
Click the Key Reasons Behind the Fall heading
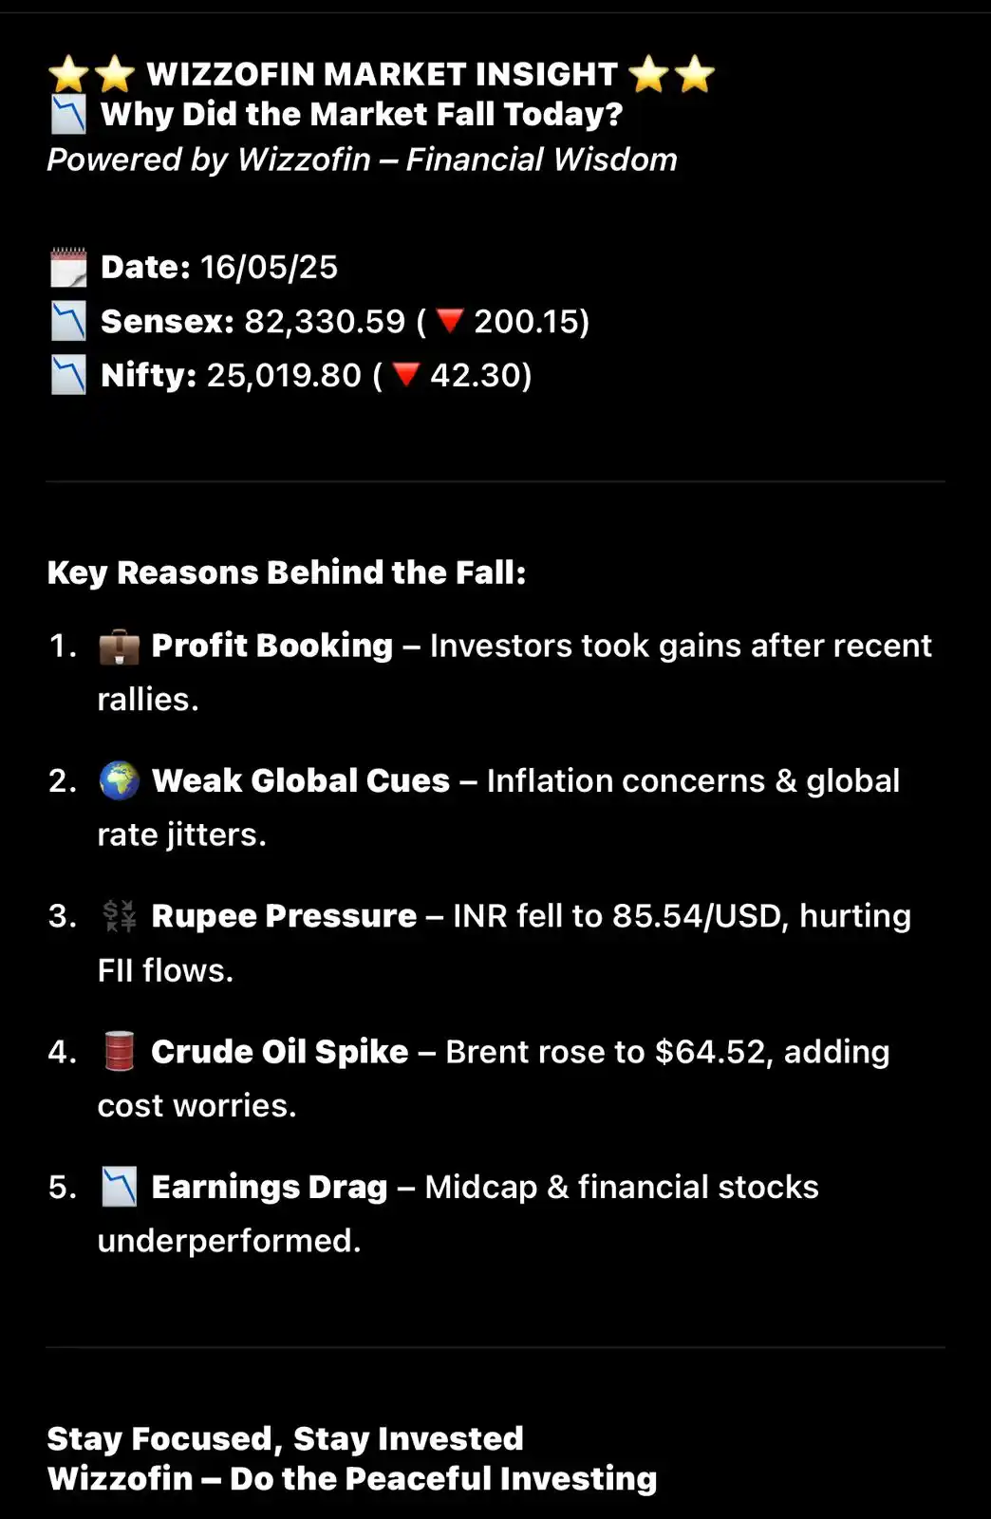(287, 573)
